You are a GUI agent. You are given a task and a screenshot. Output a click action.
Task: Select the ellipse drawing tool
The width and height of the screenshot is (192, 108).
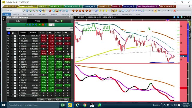126,11
